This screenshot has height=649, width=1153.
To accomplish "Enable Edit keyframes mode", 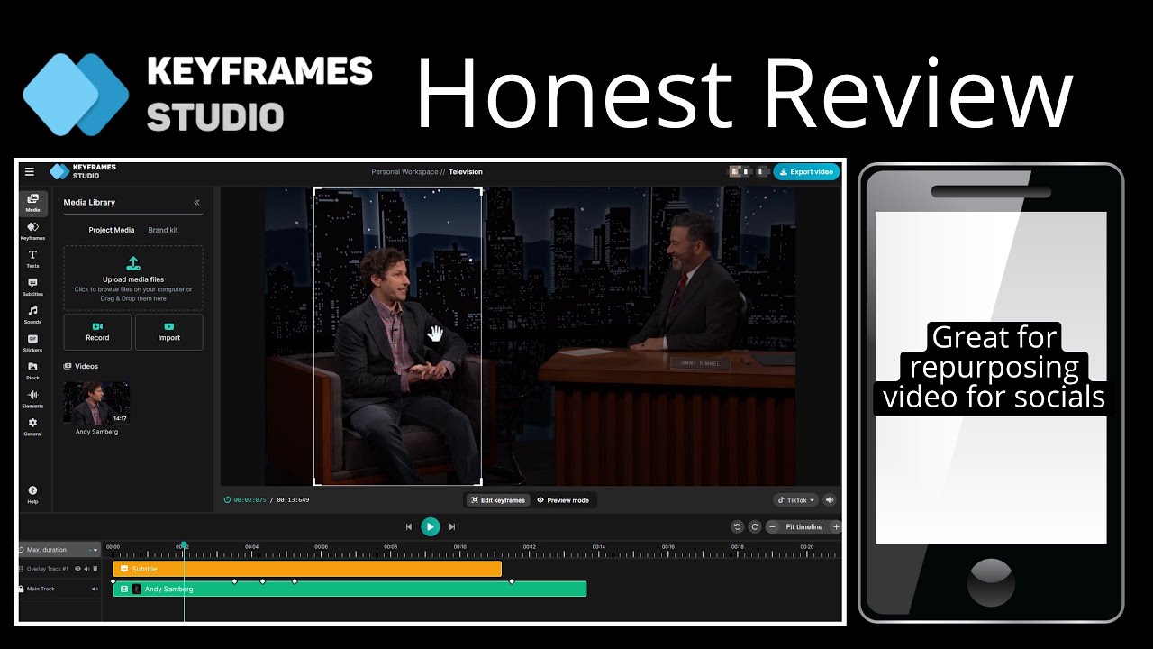I will point(498,500).
